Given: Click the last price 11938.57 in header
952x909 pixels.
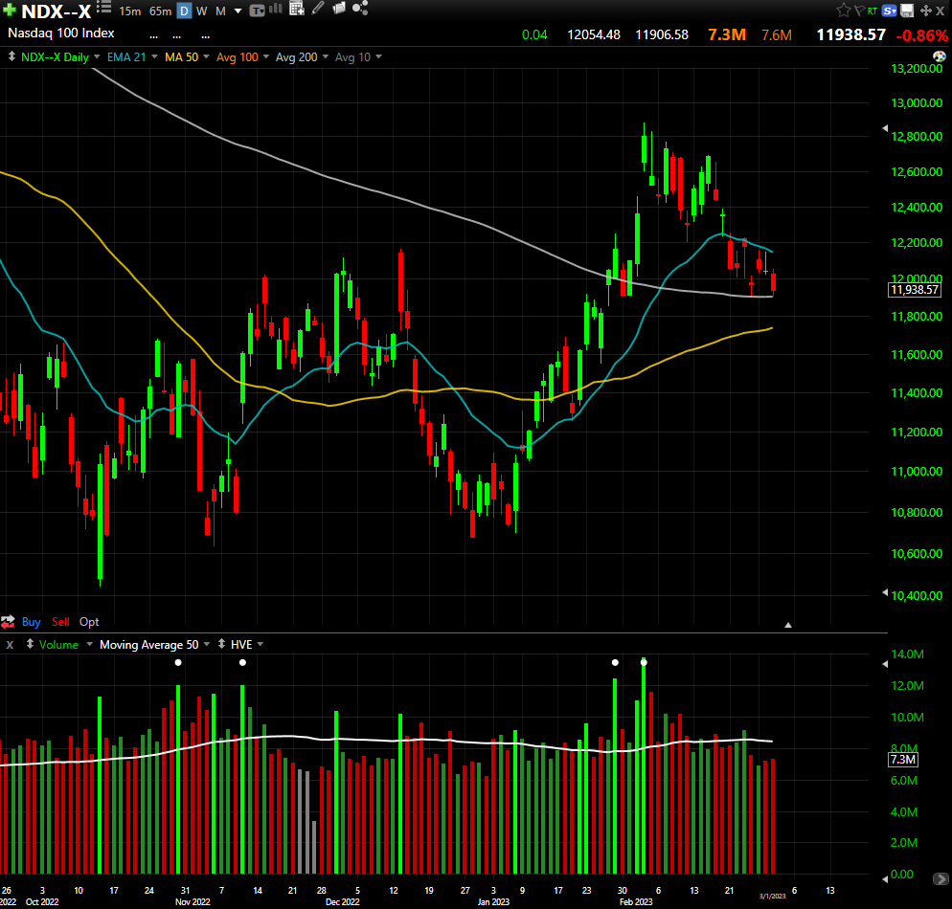Looking at the screenshot, I should pyautogui.click(x=850, y=34).
